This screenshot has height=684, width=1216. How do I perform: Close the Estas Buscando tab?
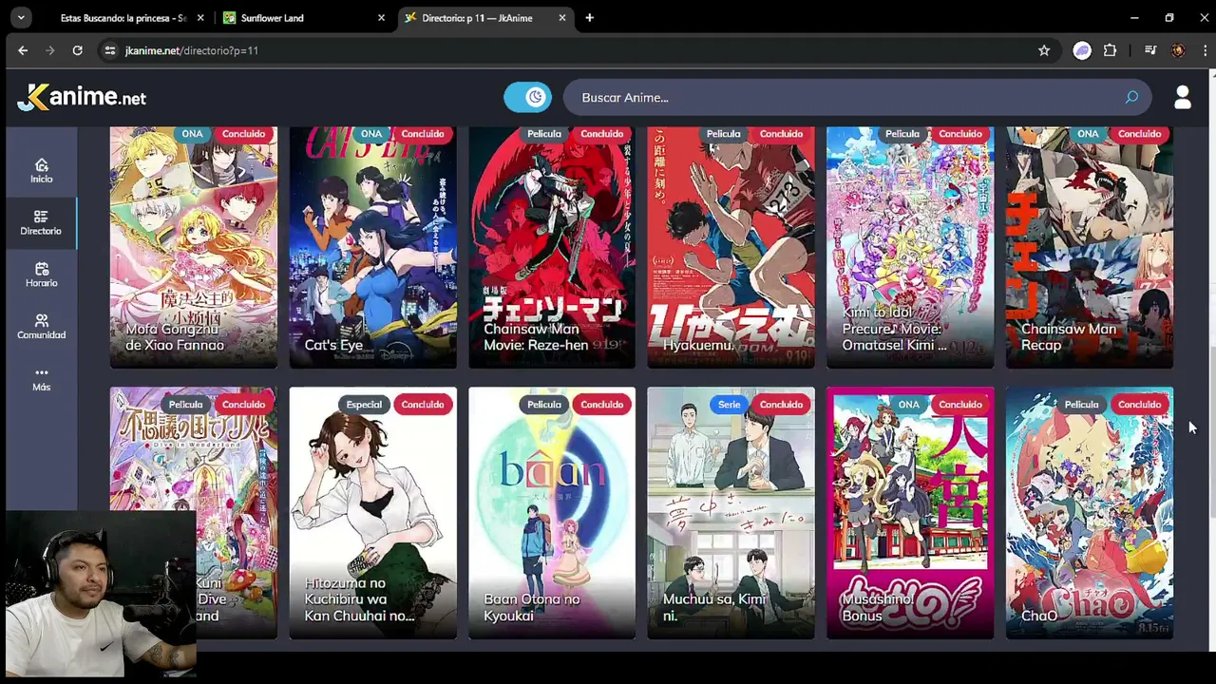coord(201,18)
